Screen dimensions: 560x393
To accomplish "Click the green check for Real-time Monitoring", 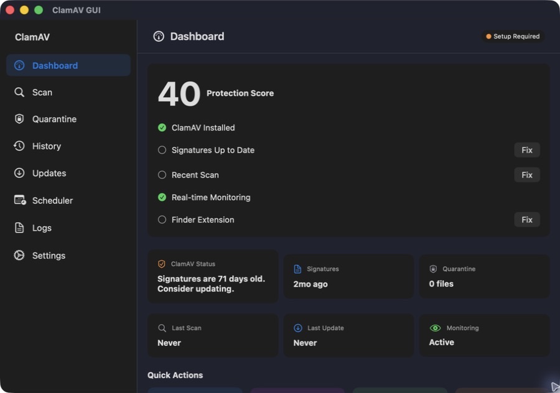I will [162, 197].
